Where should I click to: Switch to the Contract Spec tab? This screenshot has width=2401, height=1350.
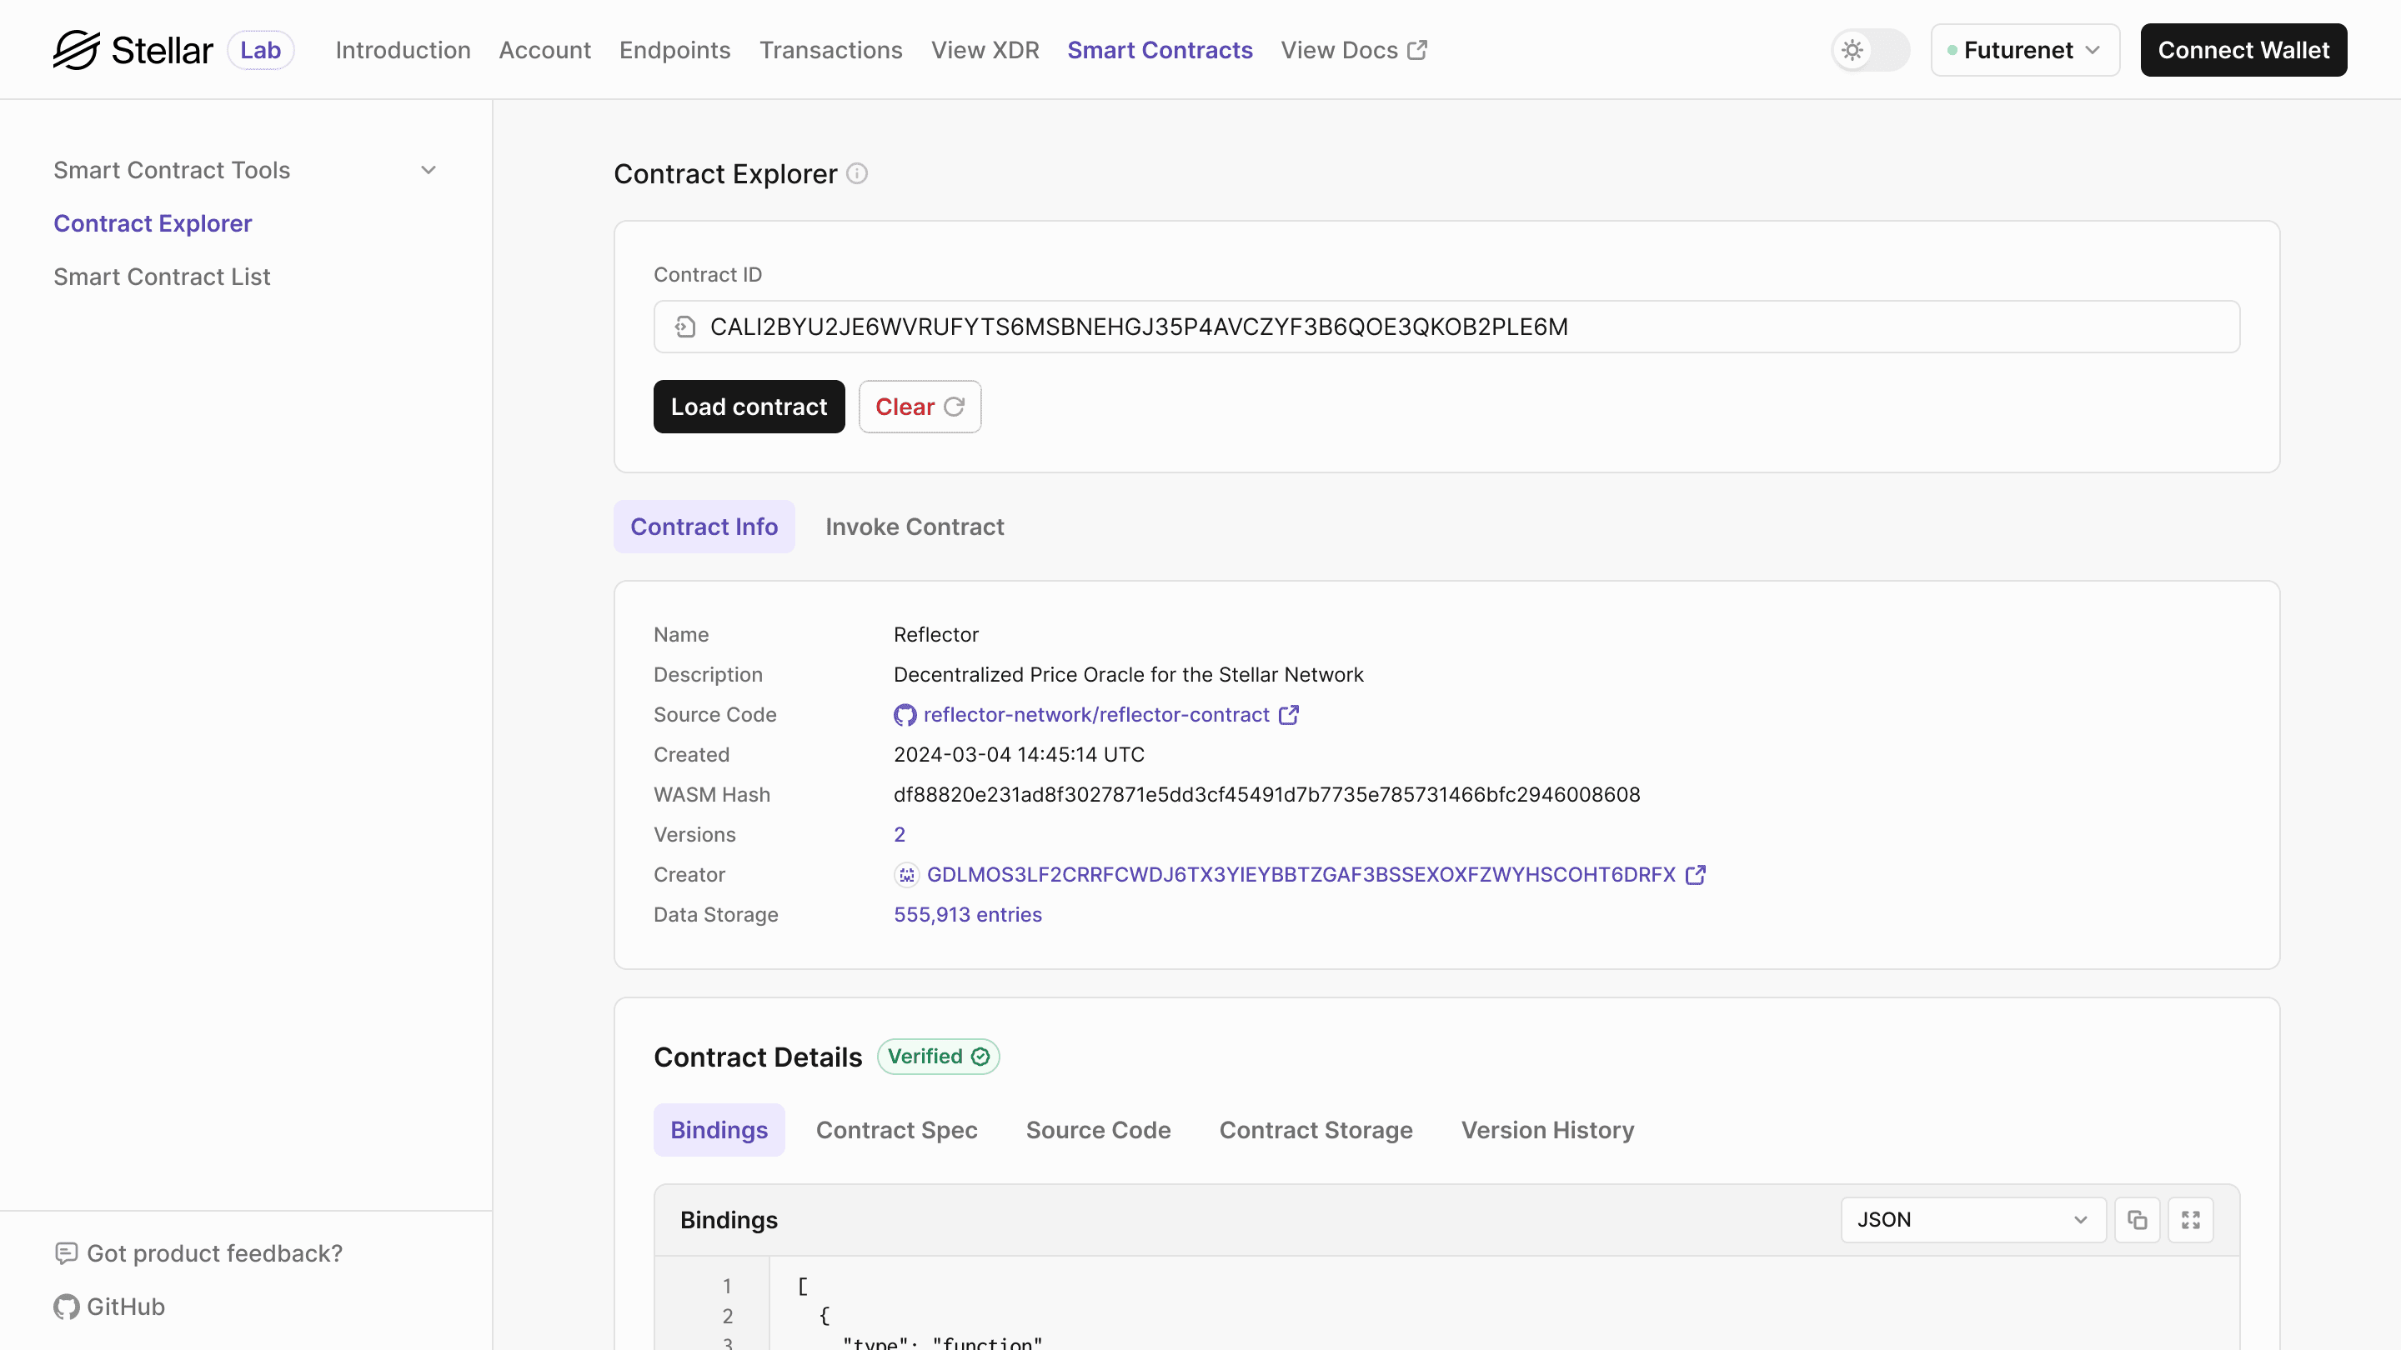897,1130
